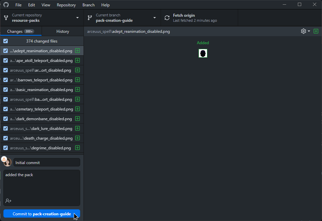The height and width of the screenshot is (221, 322).
Task: Uncheck basic_reanimation_disabled.png checkbox
Action: click(x=6, y=90)
